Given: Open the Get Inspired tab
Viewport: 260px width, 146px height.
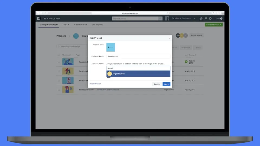Looking at the screenshot, I should 97,25.
